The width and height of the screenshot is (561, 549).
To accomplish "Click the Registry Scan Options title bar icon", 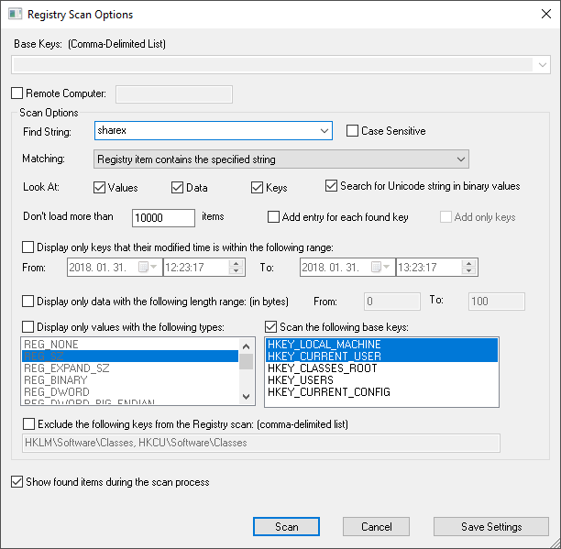I will [13, 15].
